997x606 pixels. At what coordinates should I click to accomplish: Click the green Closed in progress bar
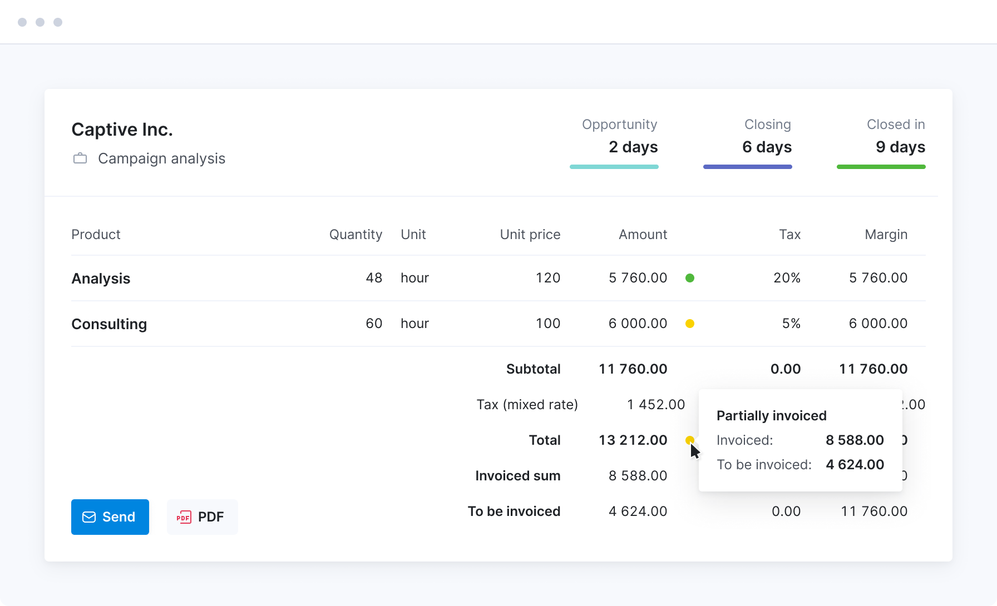(x=881, y=167)
